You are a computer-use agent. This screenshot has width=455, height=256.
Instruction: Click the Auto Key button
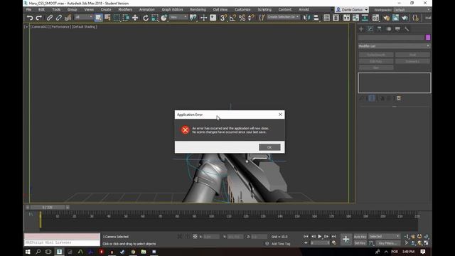pos(360,237)
